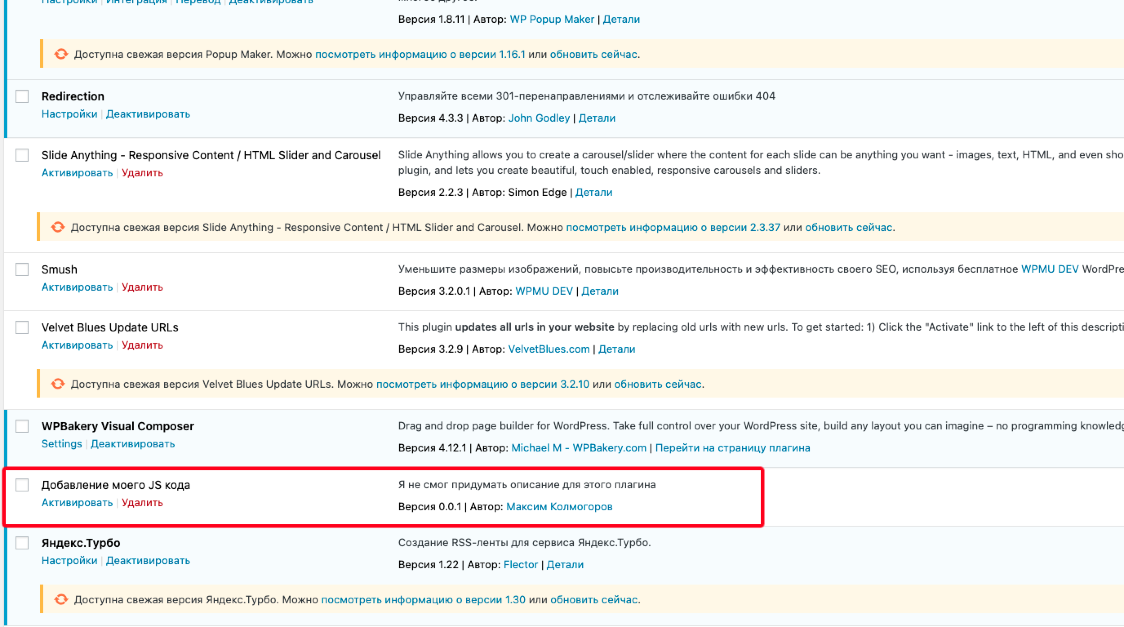Select the Яндекс.Турбо plugin checkbox
This screenshot has width=1124, height=627.
click(x=22, y=543)
